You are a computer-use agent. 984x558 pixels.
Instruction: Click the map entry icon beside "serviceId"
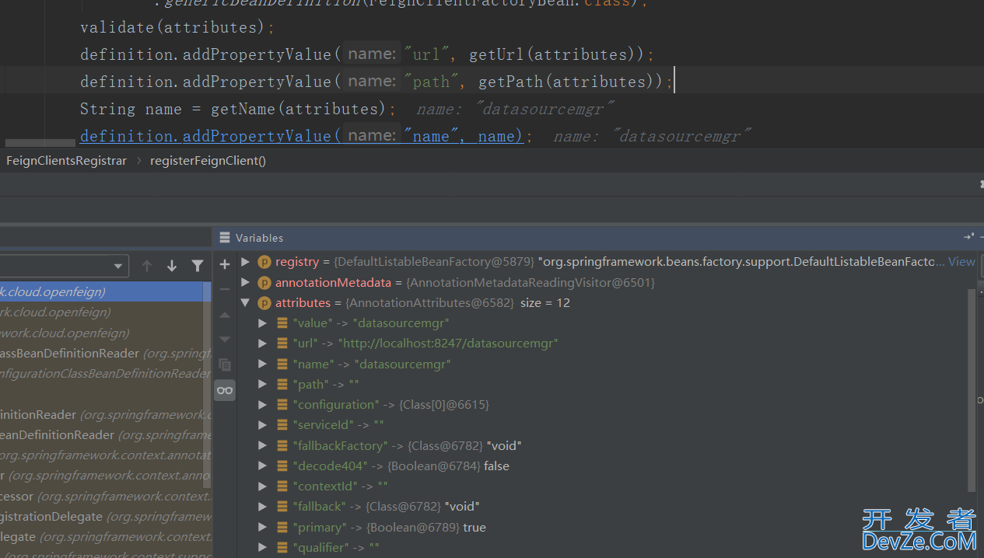click(x=282, y=425)
